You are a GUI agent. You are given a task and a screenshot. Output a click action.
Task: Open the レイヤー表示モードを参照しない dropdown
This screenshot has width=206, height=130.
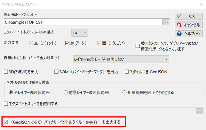click(x=121, y=59)
